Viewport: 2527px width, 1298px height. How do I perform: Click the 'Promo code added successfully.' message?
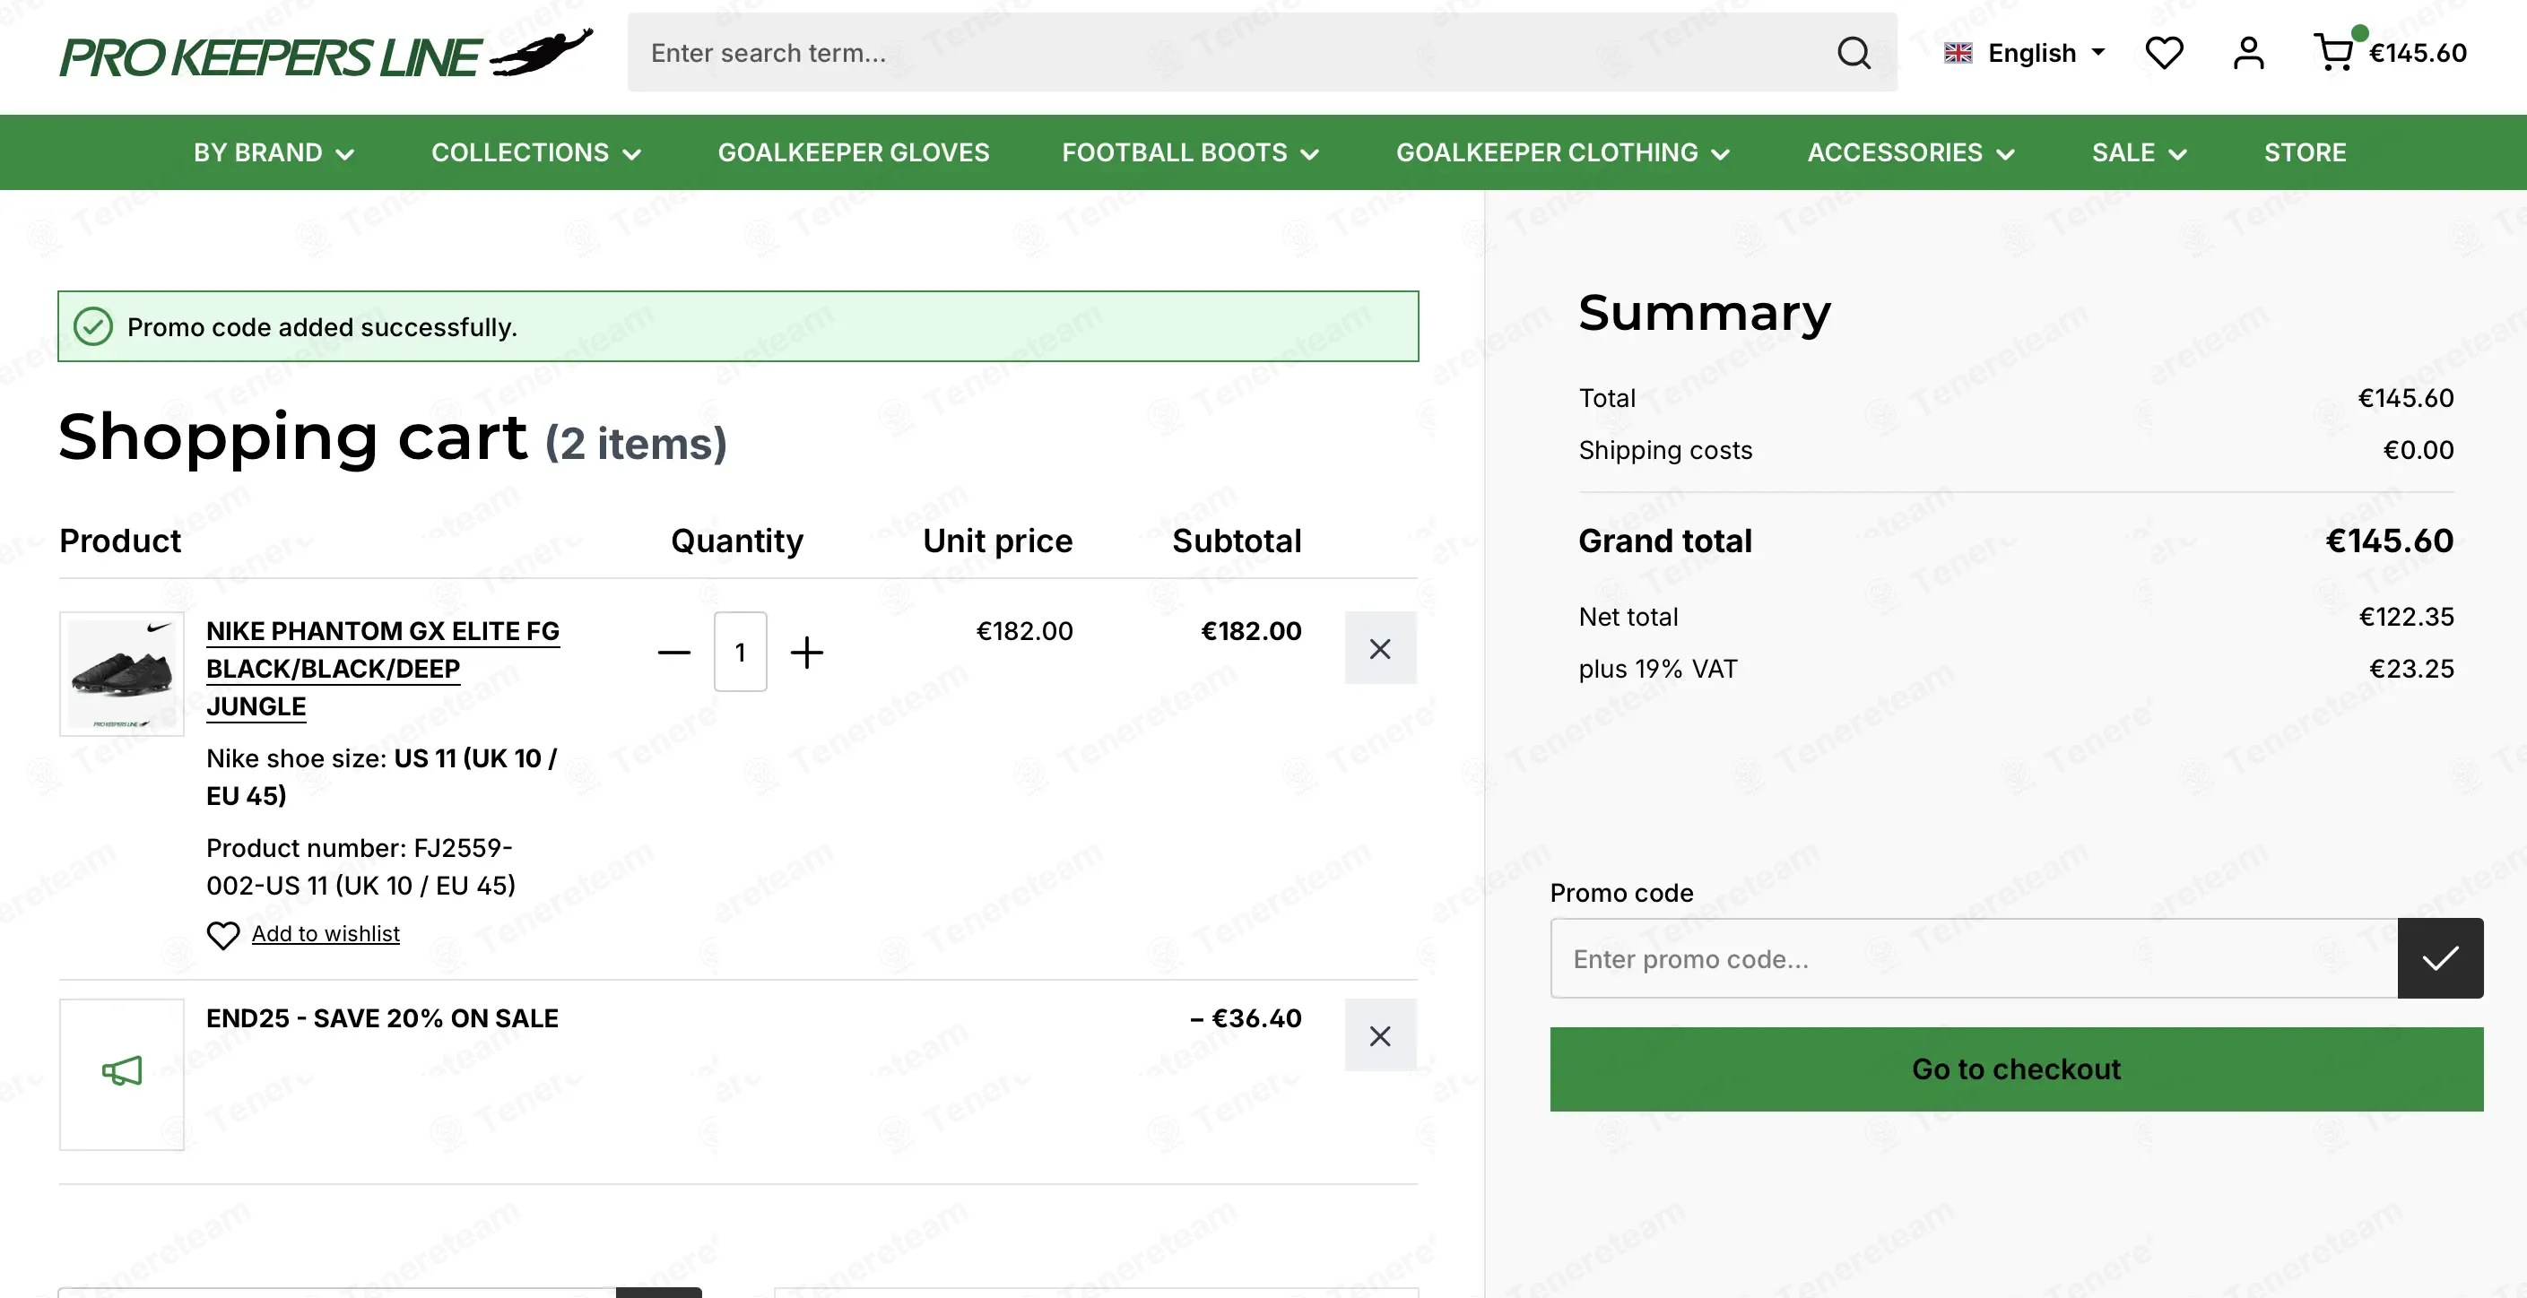[x=322, y=326]
